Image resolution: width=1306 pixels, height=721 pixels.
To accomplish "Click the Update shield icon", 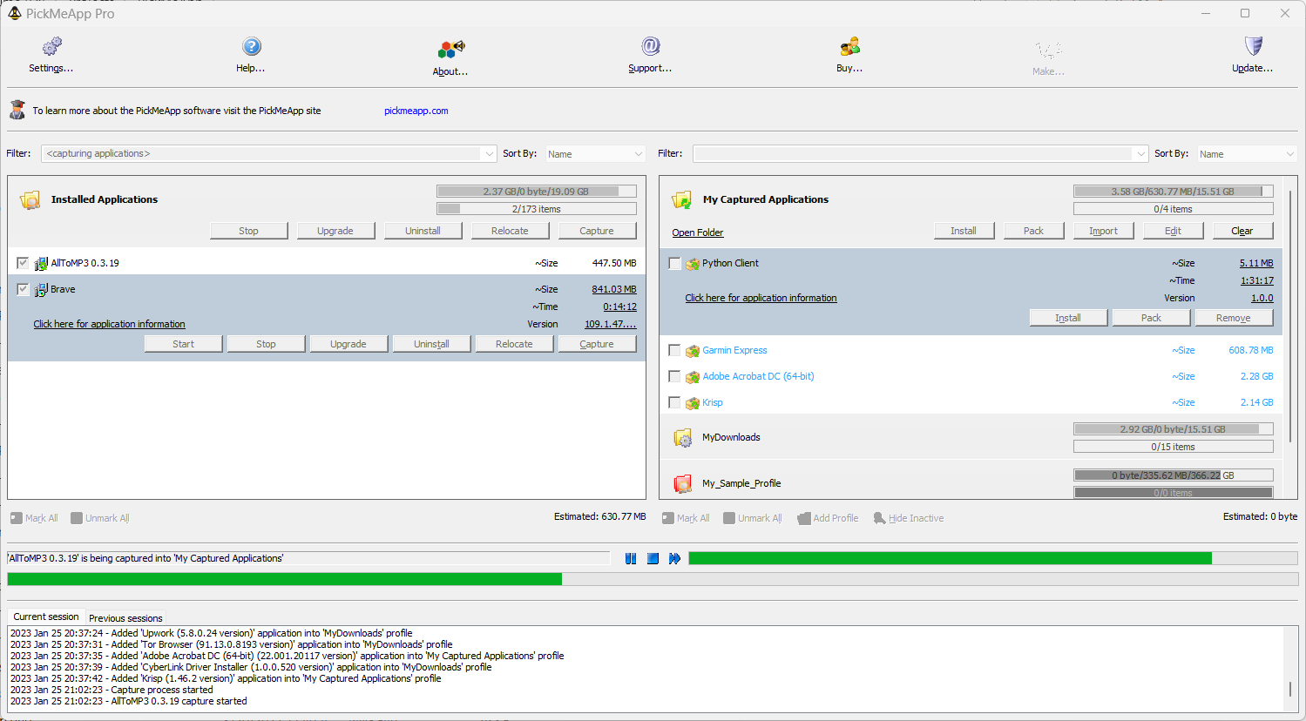I will [1253, 47].
